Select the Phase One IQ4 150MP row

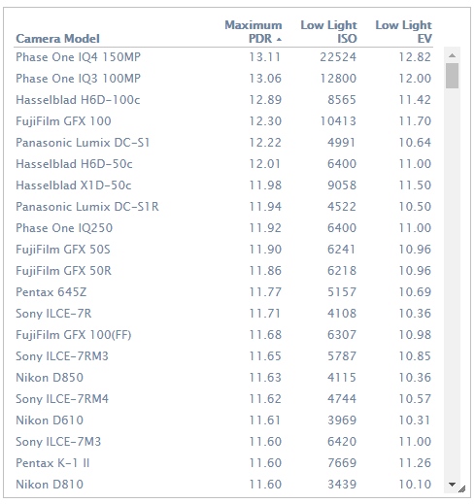[x=223, y=57]
